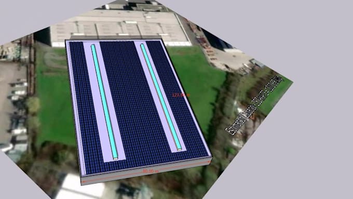Select the left cyan skylight strip on the roof
The width and height of the screenshot is (353, 199).
pyautogui.click(x=104, y=102)
